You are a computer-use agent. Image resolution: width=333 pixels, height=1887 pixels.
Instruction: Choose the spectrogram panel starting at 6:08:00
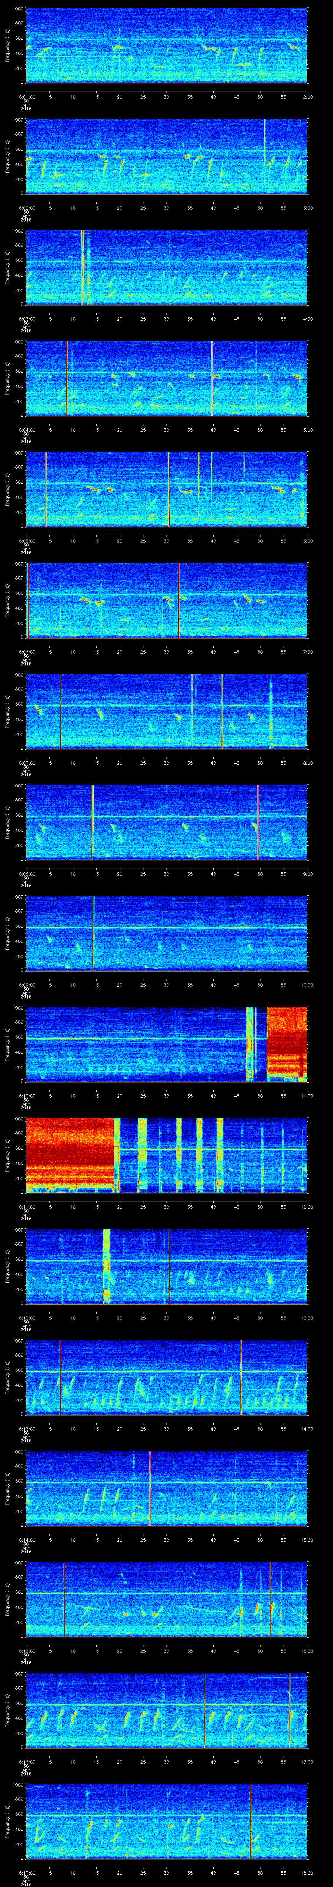click(x=166, y=822)
